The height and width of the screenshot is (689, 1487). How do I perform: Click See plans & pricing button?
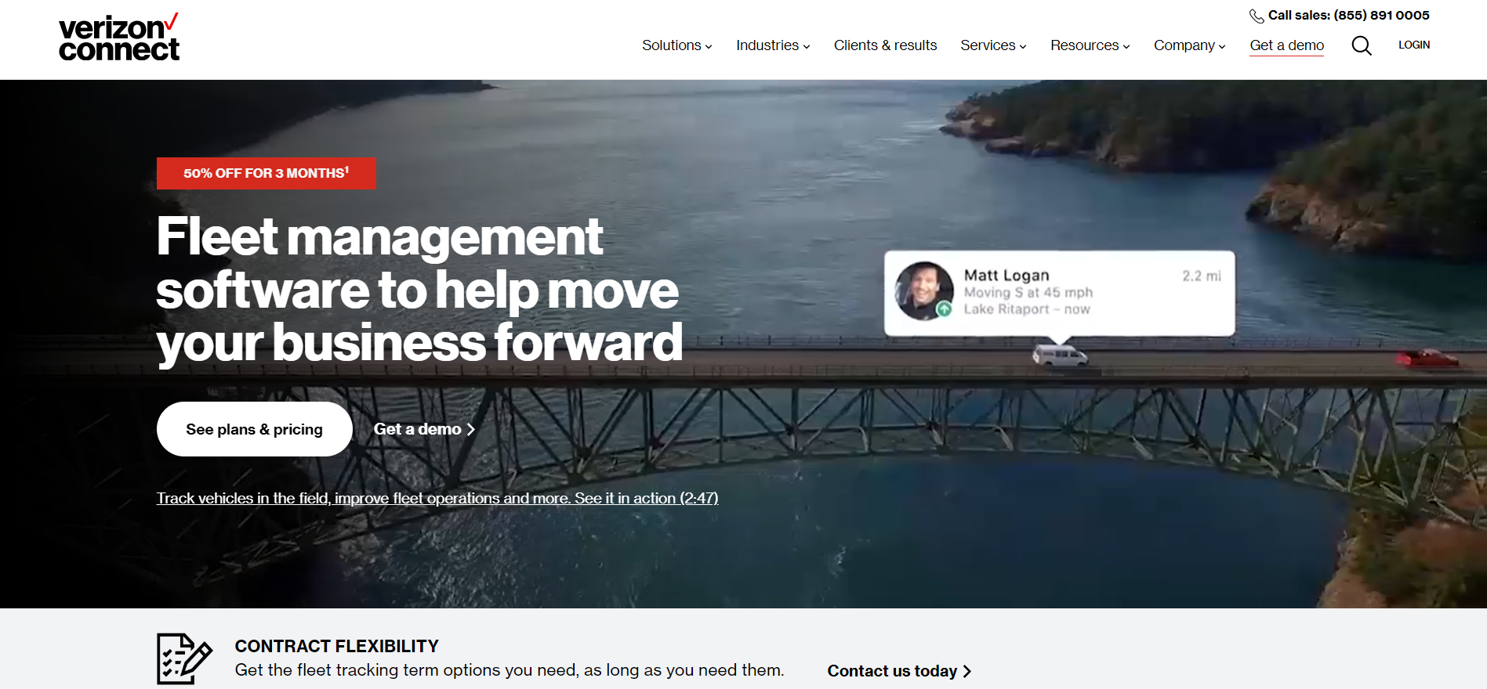[255, 429]
